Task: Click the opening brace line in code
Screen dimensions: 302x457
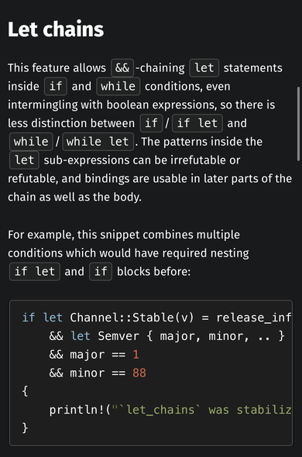Action: coord(25,391)
